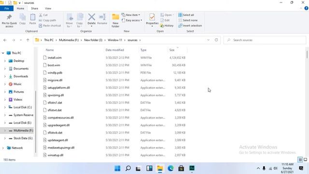Switch to large icons view layout
The image size is (309, 174).
305,159
